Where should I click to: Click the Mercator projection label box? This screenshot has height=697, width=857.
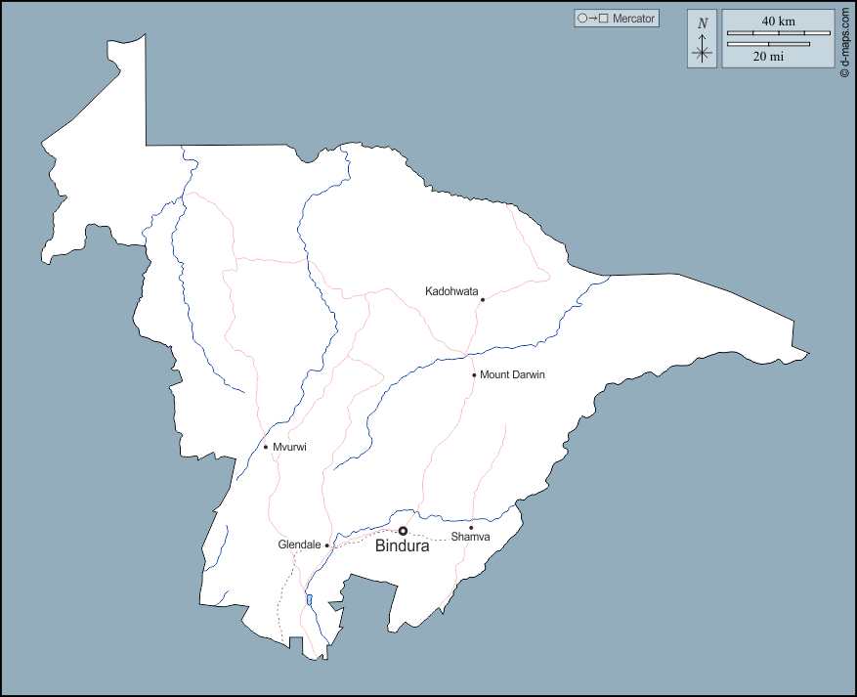coord(617,19)
